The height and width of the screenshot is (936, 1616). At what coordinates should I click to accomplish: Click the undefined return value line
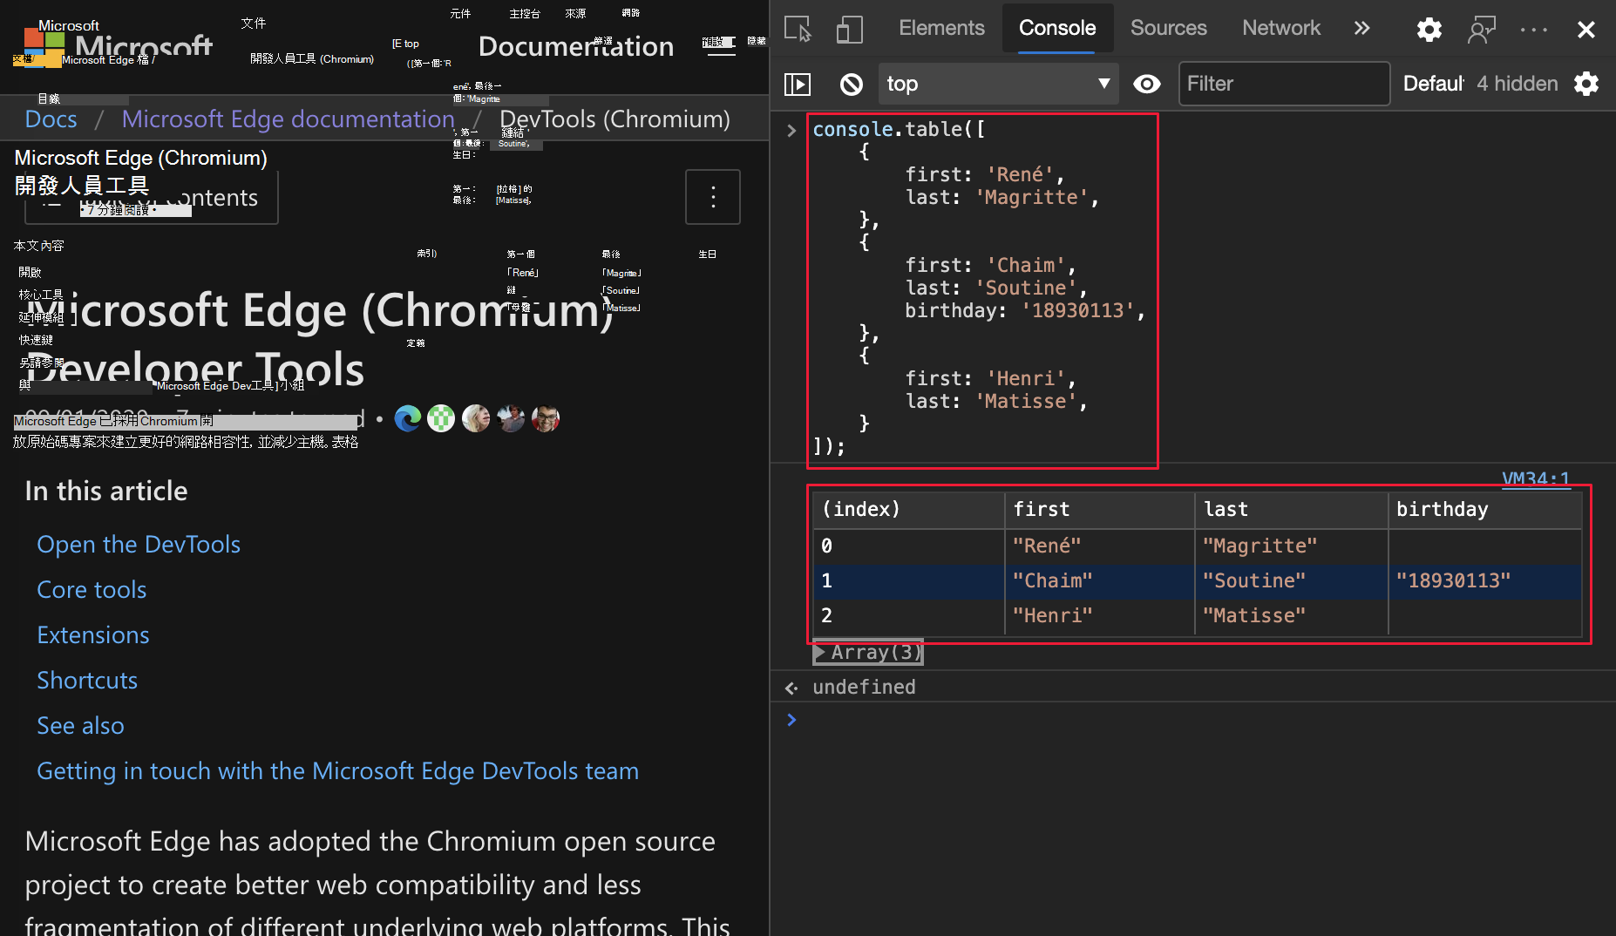click(x=864, y=687)
